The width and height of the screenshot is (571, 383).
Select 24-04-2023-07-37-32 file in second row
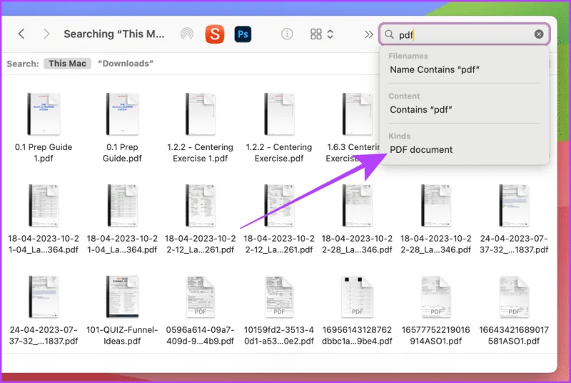[514, 206]
